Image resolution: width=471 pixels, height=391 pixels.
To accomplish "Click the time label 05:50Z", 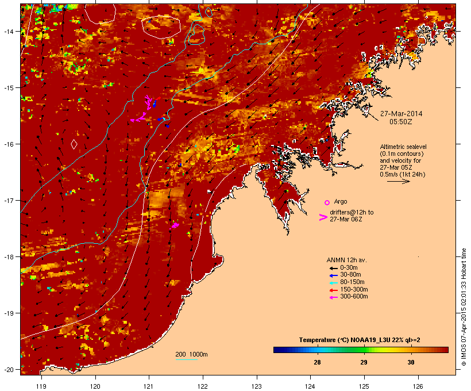I will (401, 122).
